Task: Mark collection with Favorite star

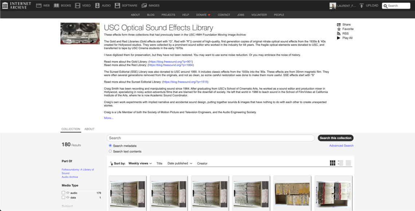Action: (339, 29)
